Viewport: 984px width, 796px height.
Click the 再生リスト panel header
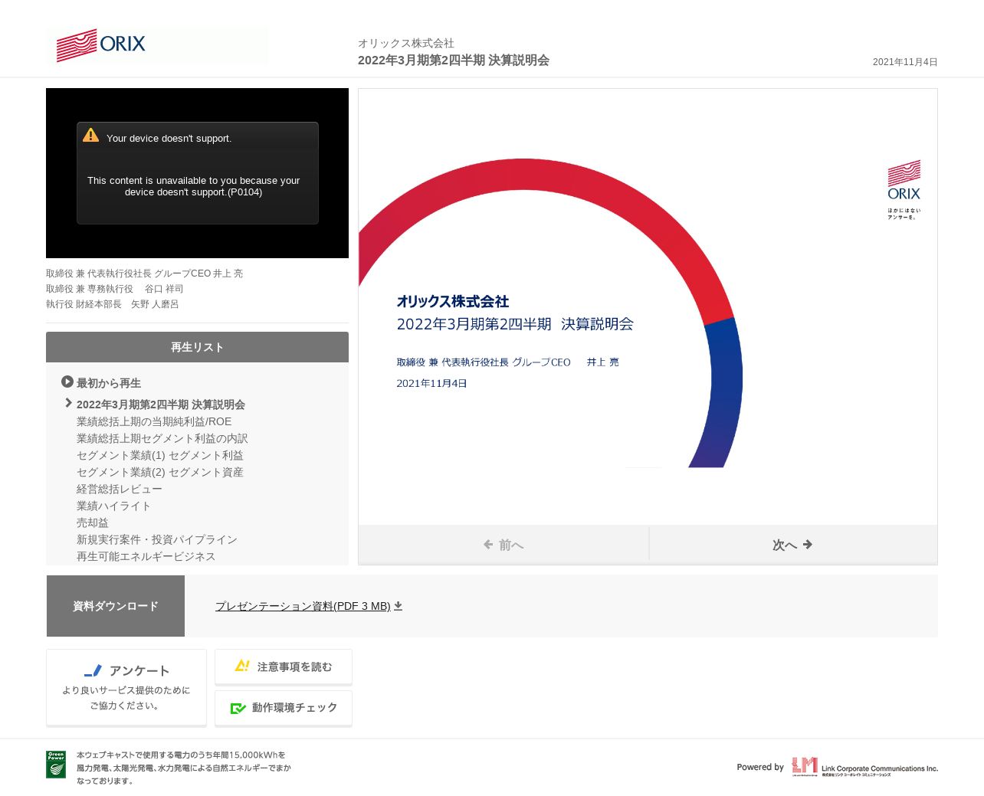click(x=197, y=347)
